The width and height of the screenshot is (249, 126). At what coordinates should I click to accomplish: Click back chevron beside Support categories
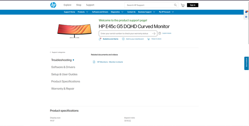(50, 52)
